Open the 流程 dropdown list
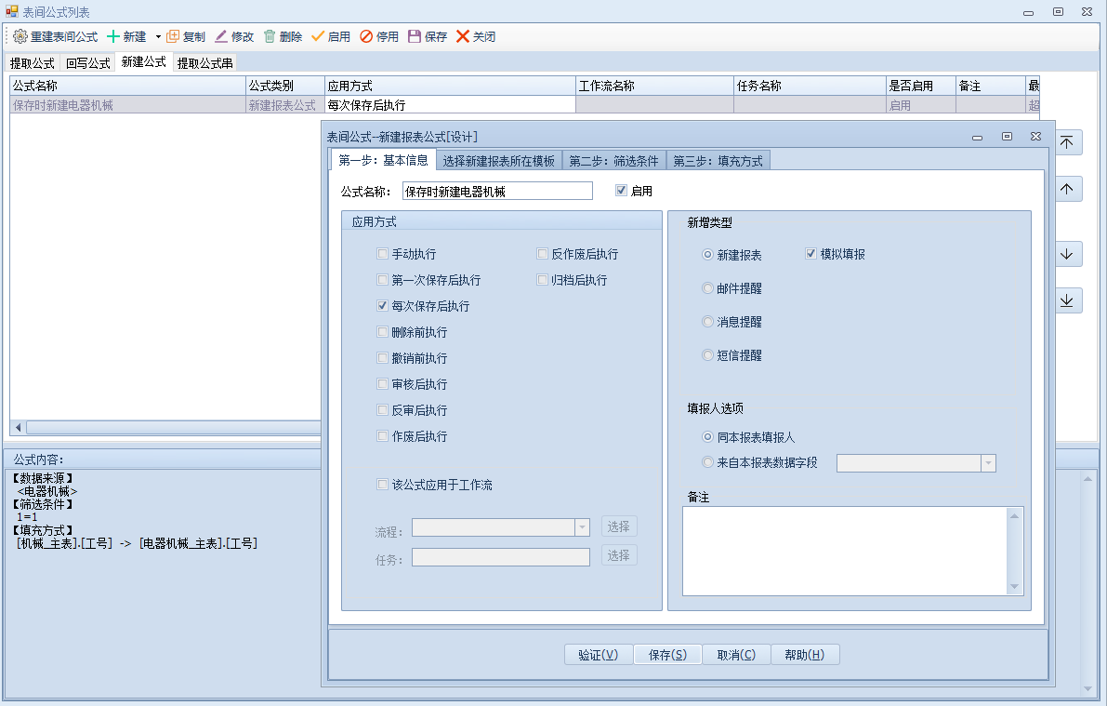Screen dimensions: 1107x706 coord(583,527)
